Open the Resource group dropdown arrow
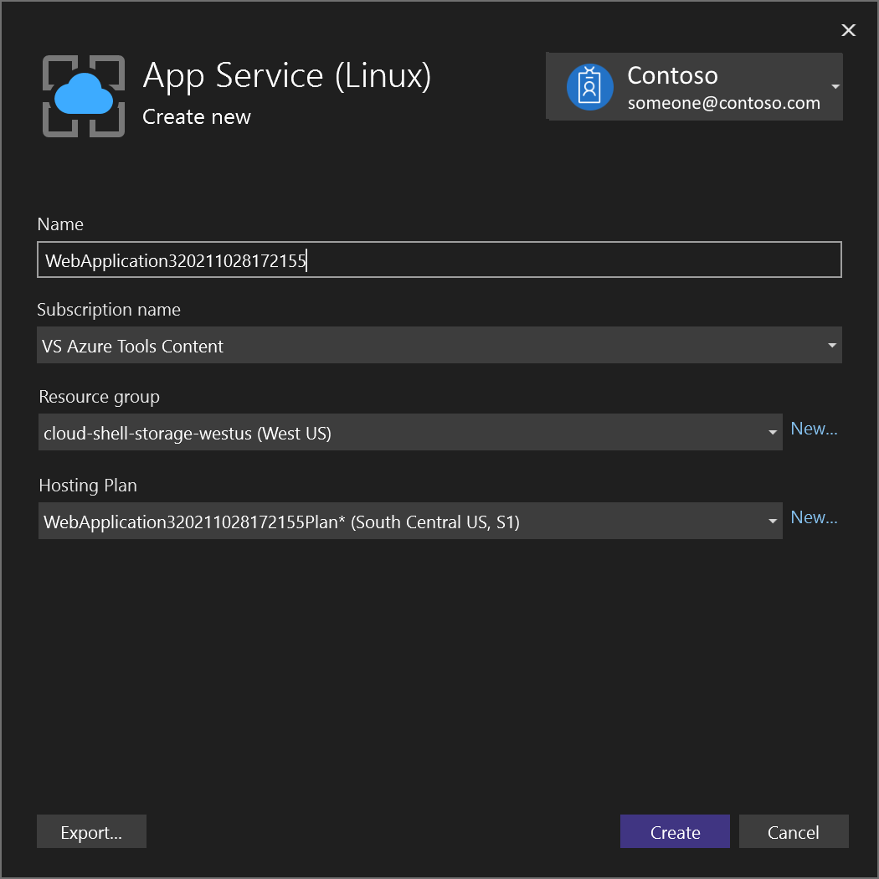This screenshot has height=879, width=879. [772, 432]
